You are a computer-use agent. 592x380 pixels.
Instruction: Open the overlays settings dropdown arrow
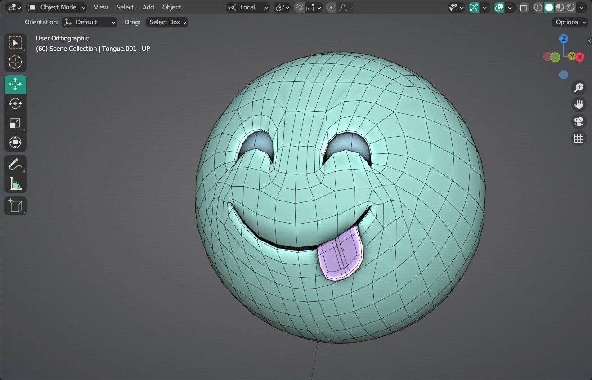pyautogui.click(x=510, y=7)
